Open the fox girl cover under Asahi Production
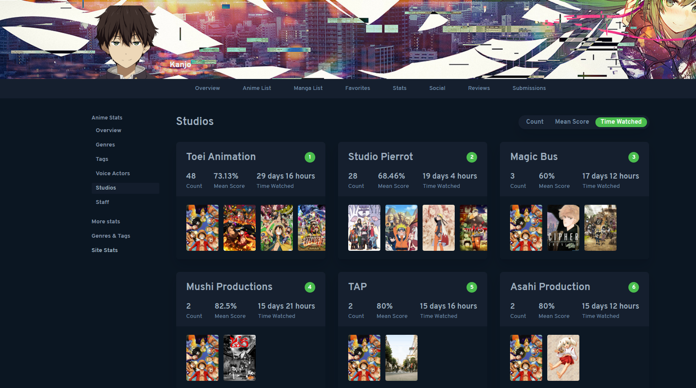Viewport: 696px width, 388px height. (x=563, y=358)
